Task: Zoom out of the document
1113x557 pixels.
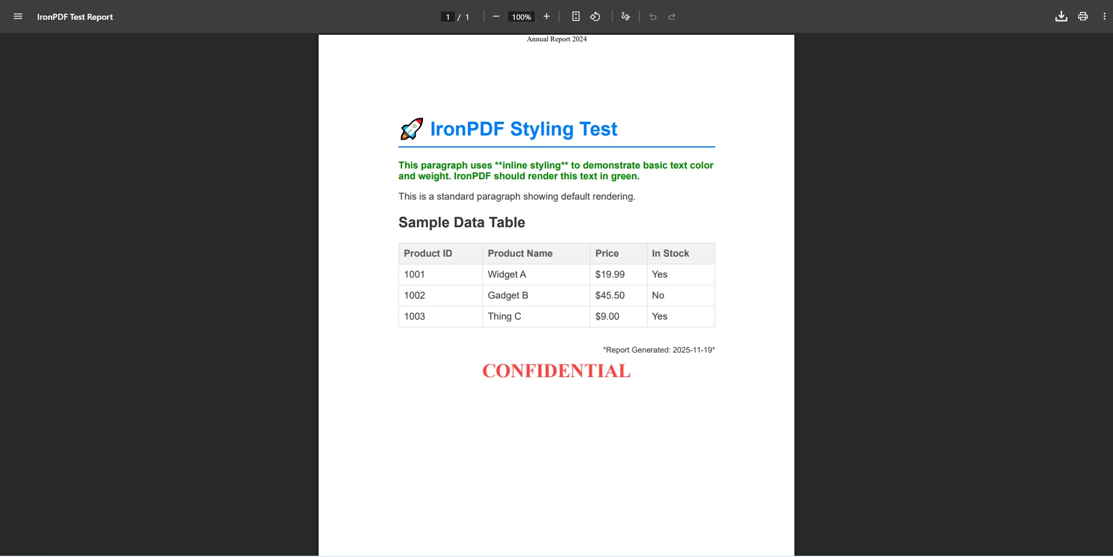Action: pos(496,16)
